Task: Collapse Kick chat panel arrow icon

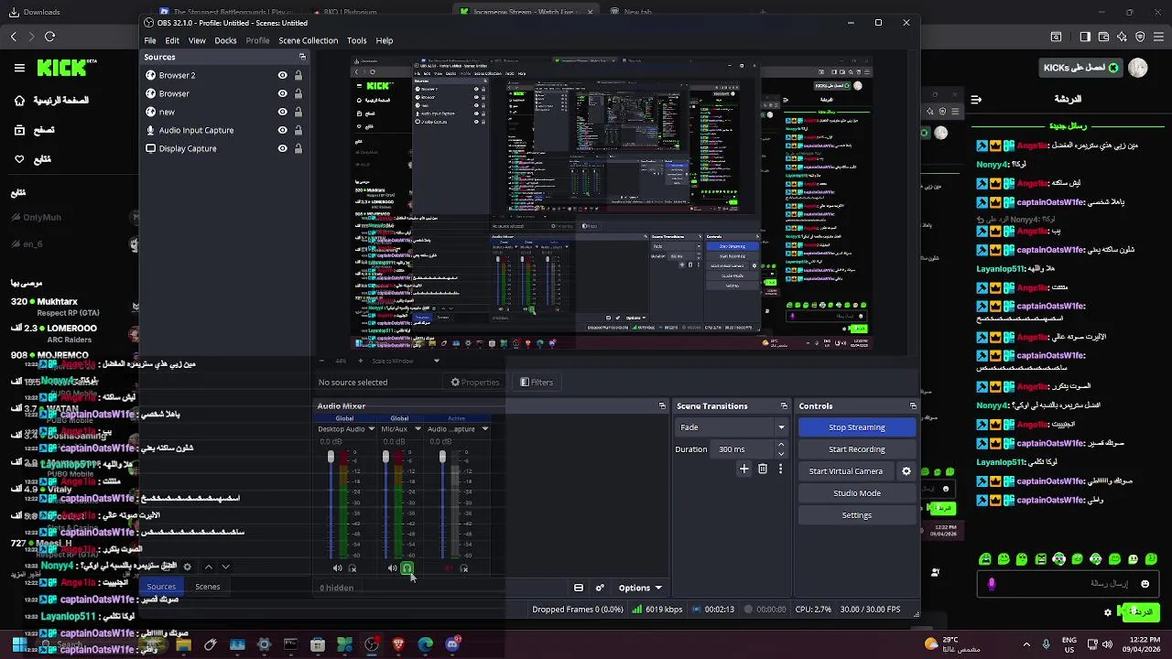Action: [x=976, y=99]
